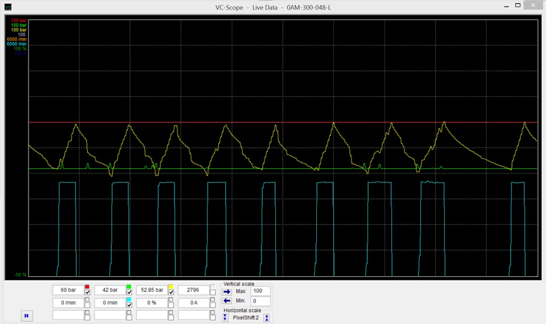
Task: Open the VC-Scope app icon in title bar
Action: [x=8, y=7]
